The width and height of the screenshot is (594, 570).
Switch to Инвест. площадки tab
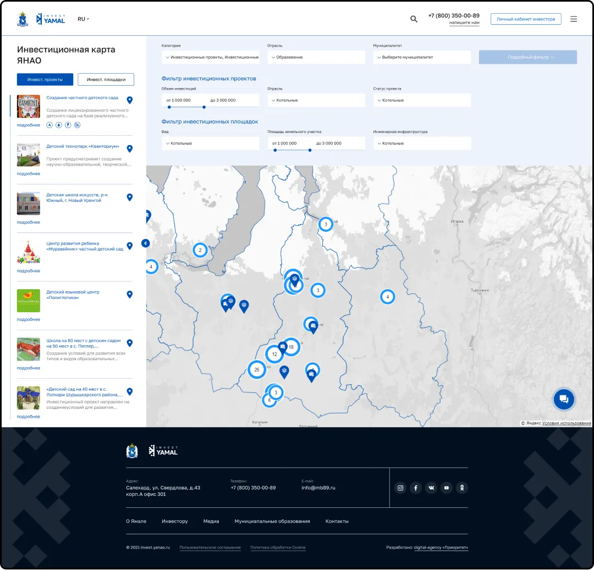tap(106, 80)
